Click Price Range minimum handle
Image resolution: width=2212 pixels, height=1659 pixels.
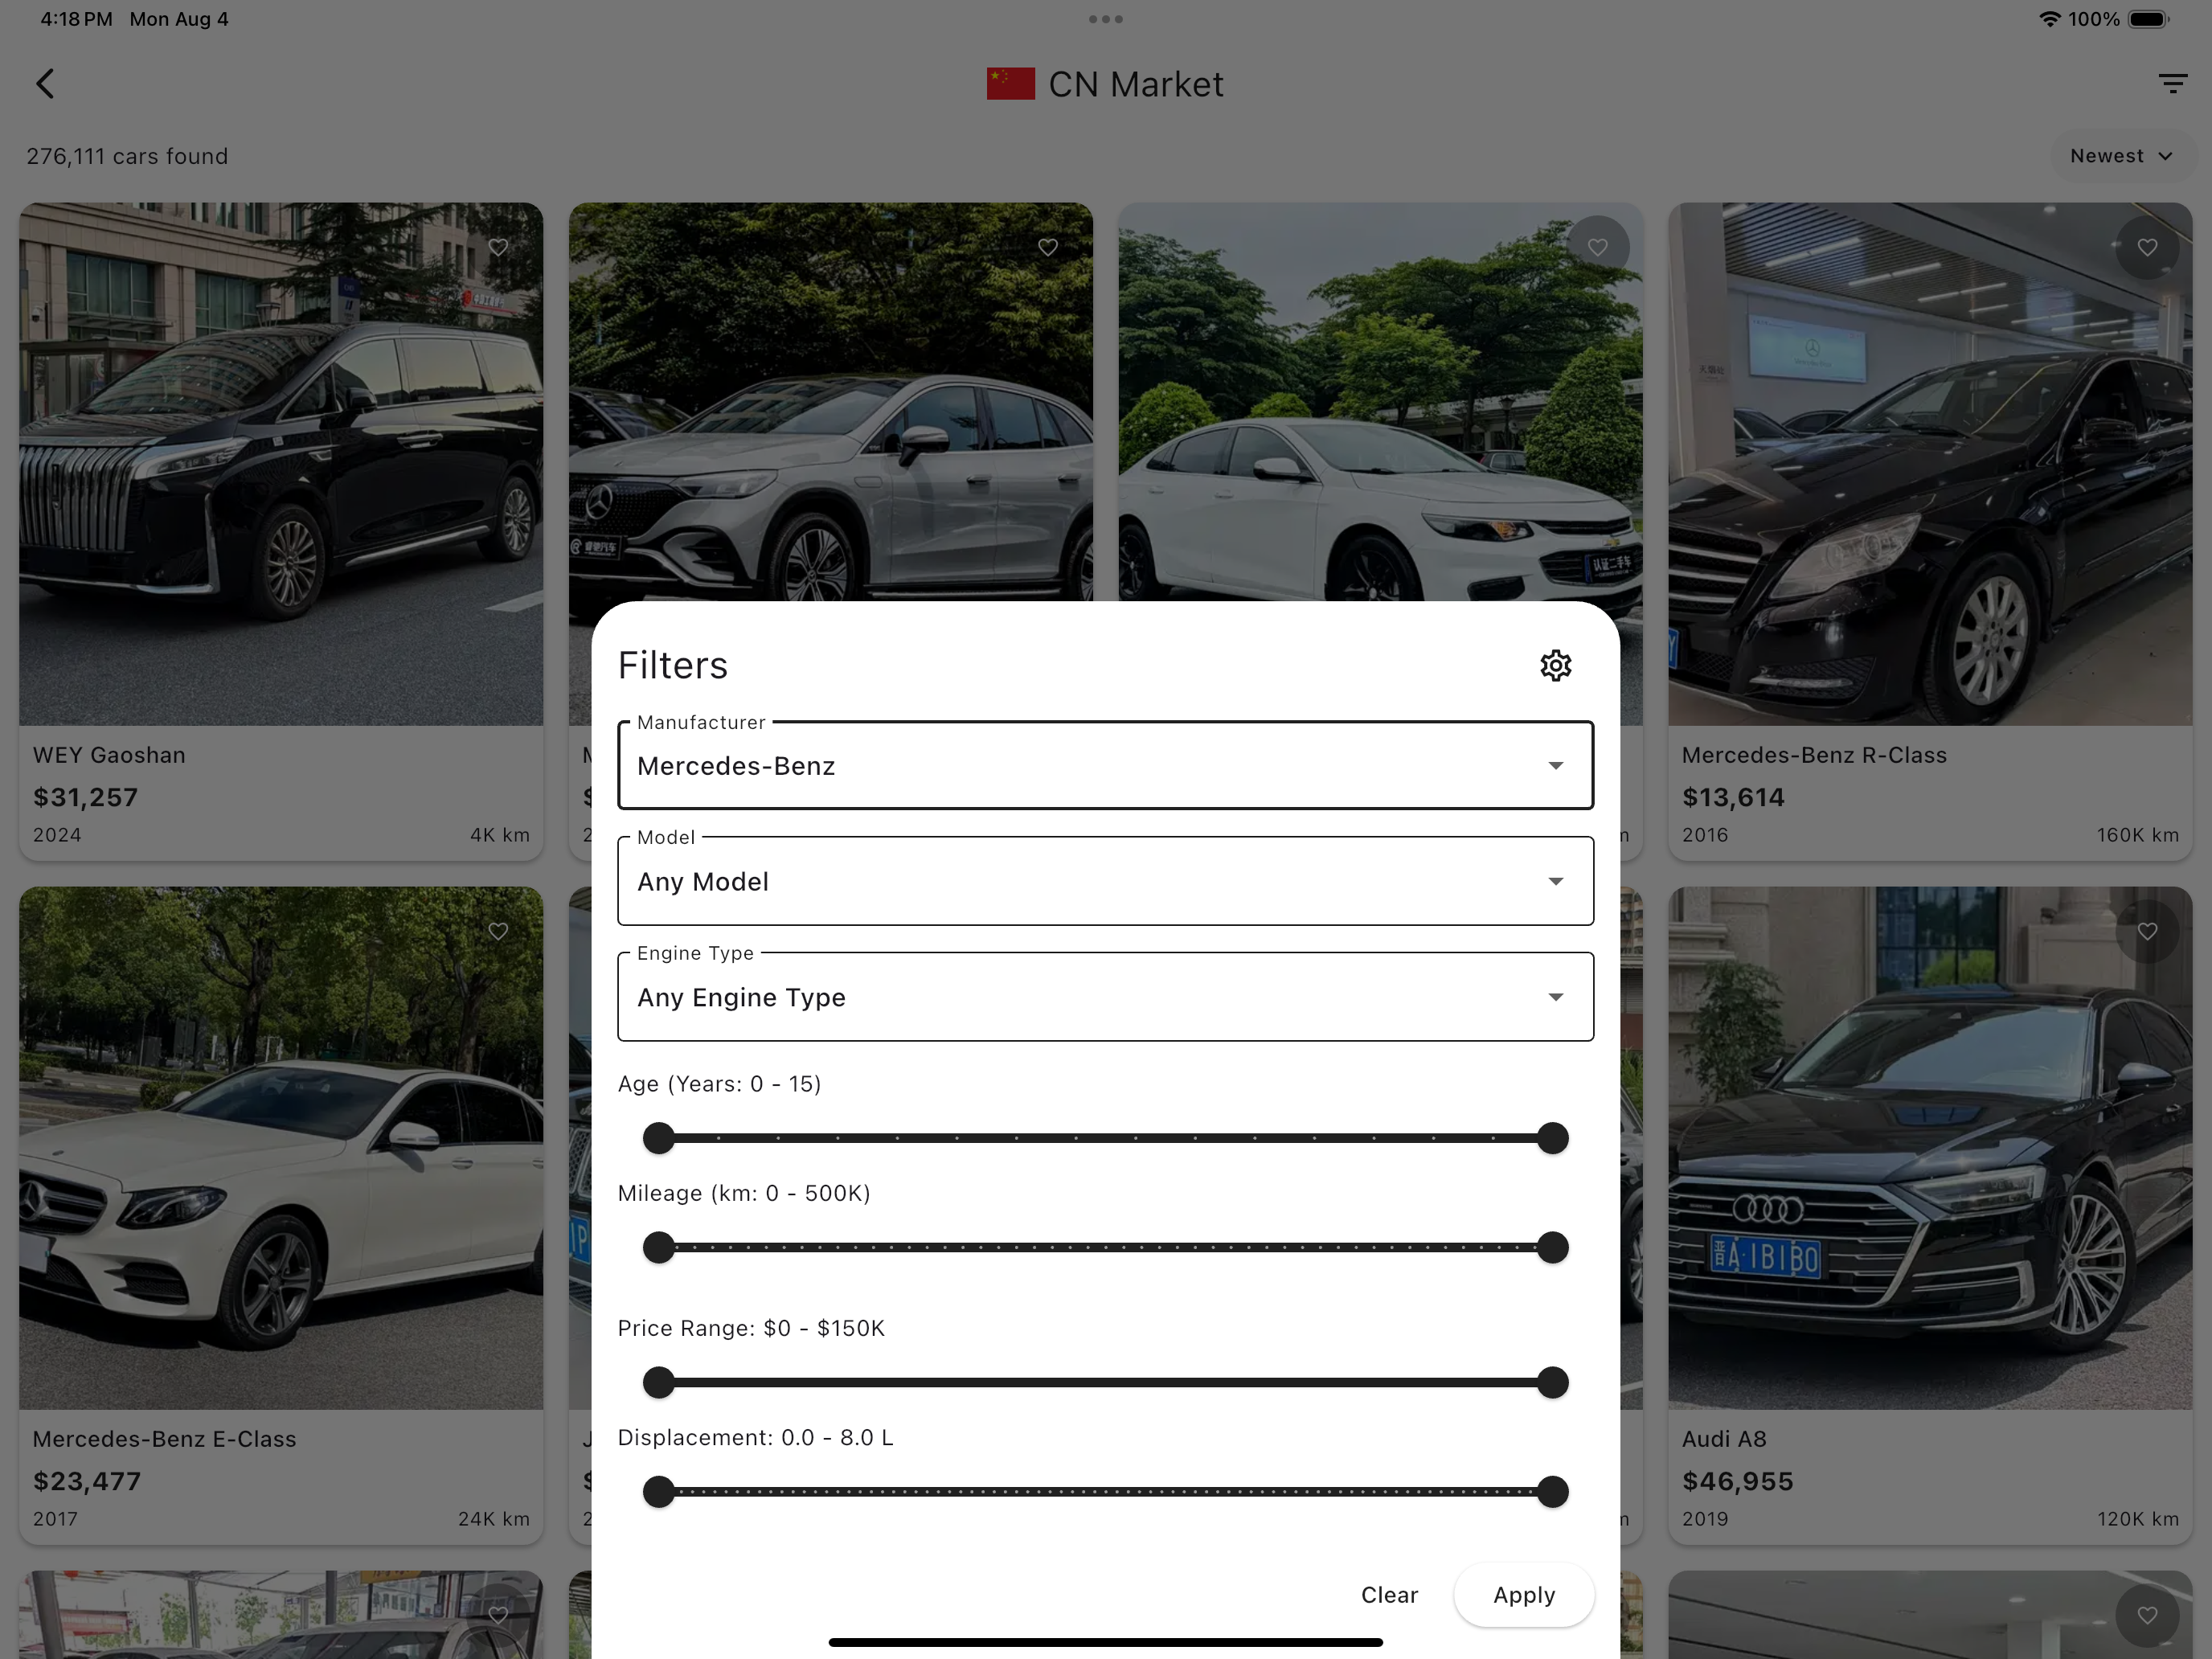[x=658, y=1382]
